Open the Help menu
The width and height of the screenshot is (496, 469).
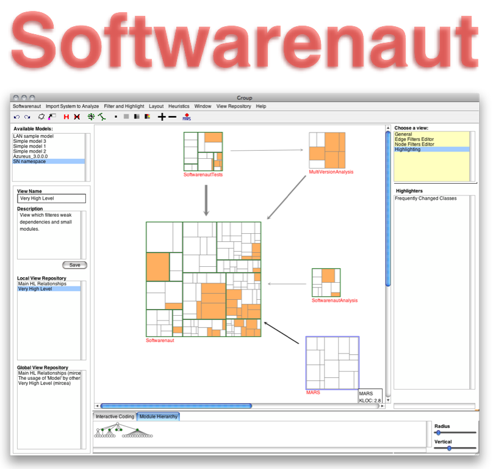[x=261, y=106]
